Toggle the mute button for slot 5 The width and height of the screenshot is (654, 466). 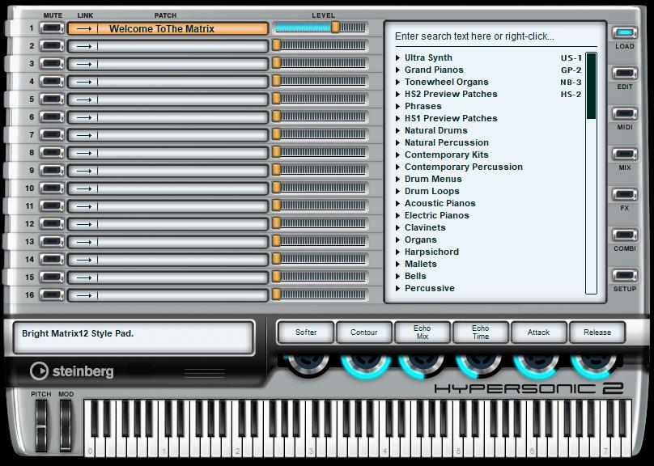pos(52,100)
